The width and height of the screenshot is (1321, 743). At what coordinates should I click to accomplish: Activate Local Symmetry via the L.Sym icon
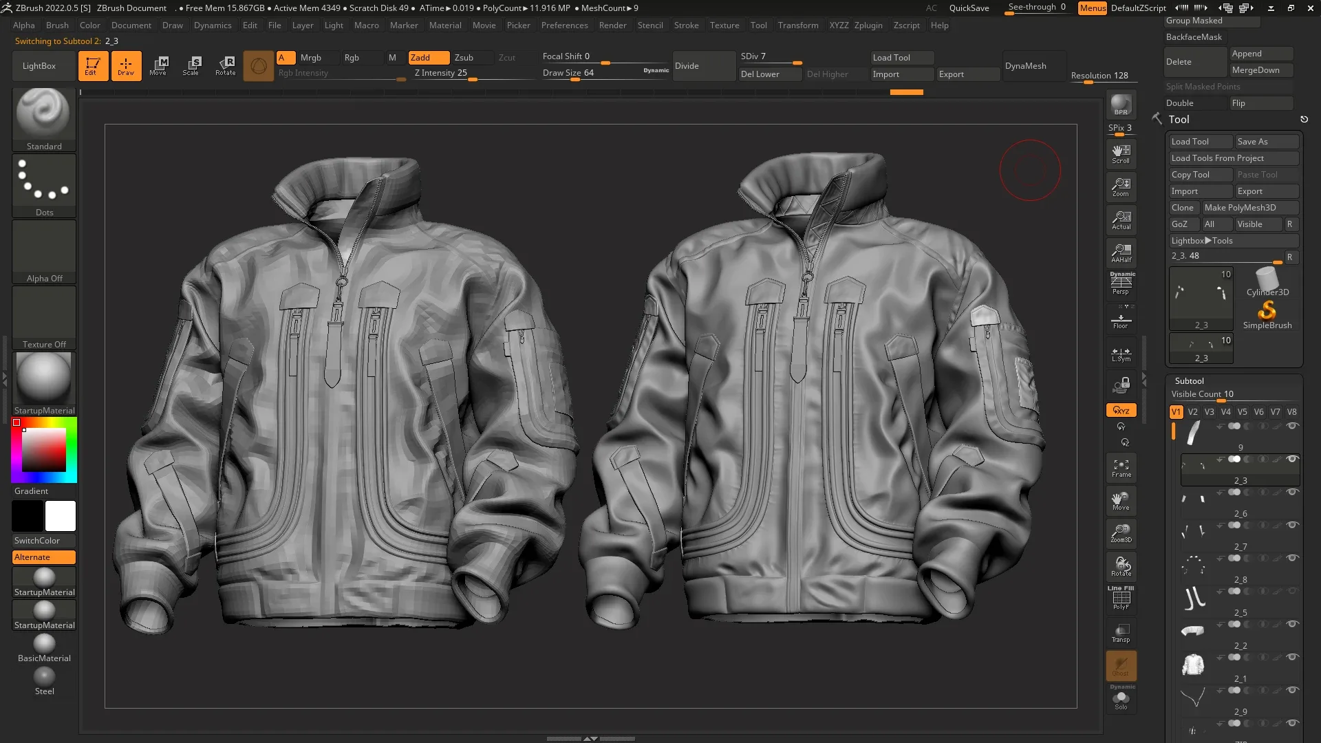click(1121, 353)
